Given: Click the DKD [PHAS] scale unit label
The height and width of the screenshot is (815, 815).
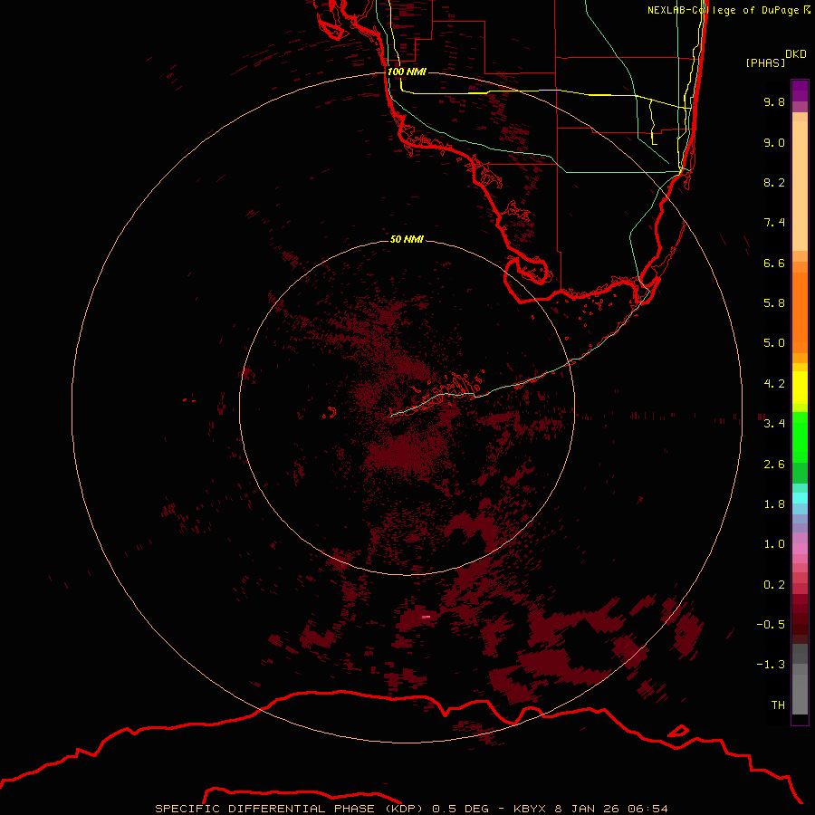Looking at the screenshot, I should pyautogui.click(x=775, y=58).
